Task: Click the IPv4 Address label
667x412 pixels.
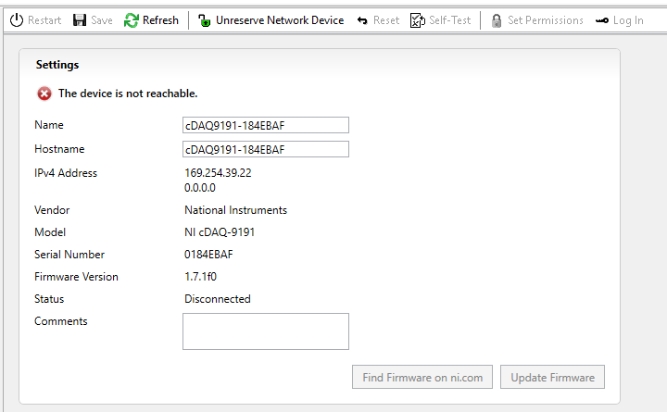Action: [66, 172]
